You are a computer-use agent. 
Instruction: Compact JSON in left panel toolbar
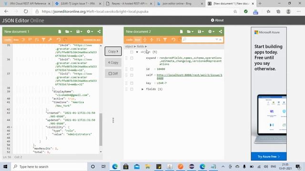tap(30, 40)
